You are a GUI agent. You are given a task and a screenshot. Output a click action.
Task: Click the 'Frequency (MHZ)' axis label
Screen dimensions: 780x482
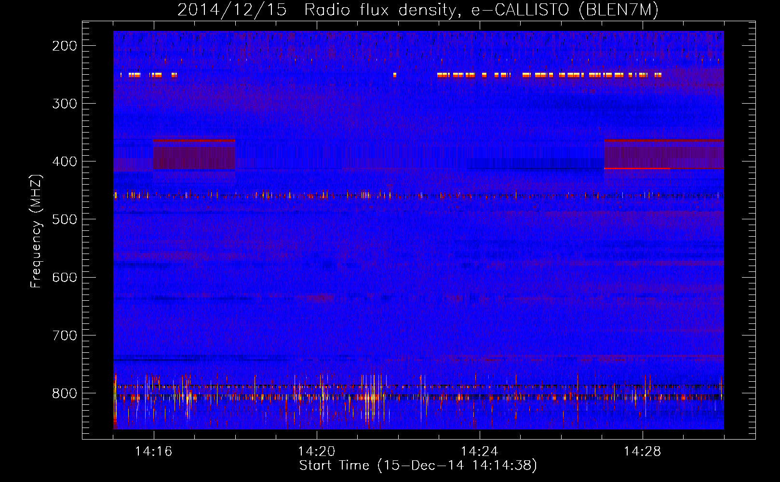tap(36, 231)
